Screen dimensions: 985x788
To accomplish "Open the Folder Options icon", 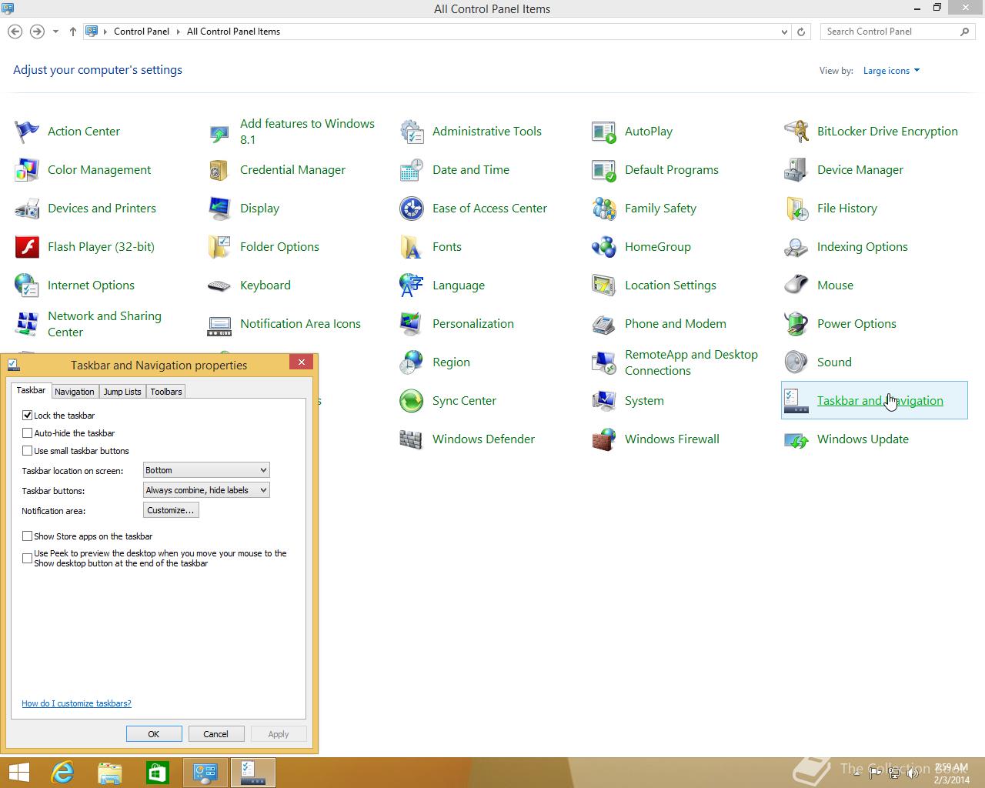I will 219,247.
